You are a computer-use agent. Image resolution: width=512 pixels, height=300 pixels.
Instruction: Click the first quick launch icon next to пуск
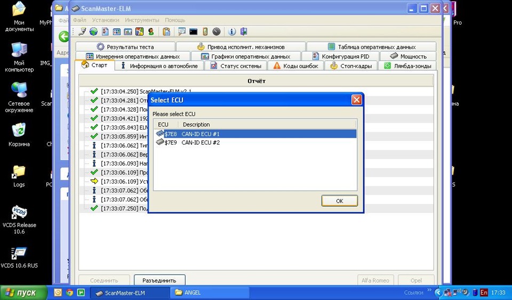click(x=58, y=293)
